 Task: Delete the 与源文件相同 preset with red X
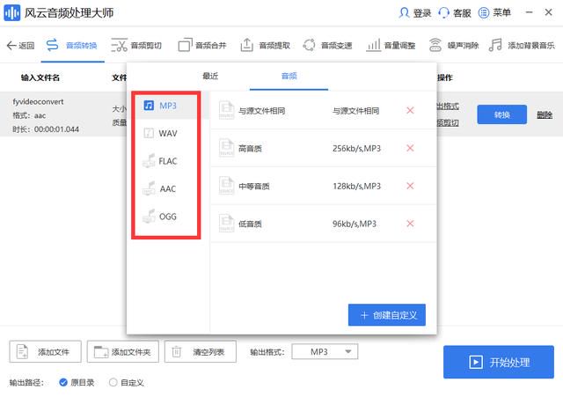410,110
